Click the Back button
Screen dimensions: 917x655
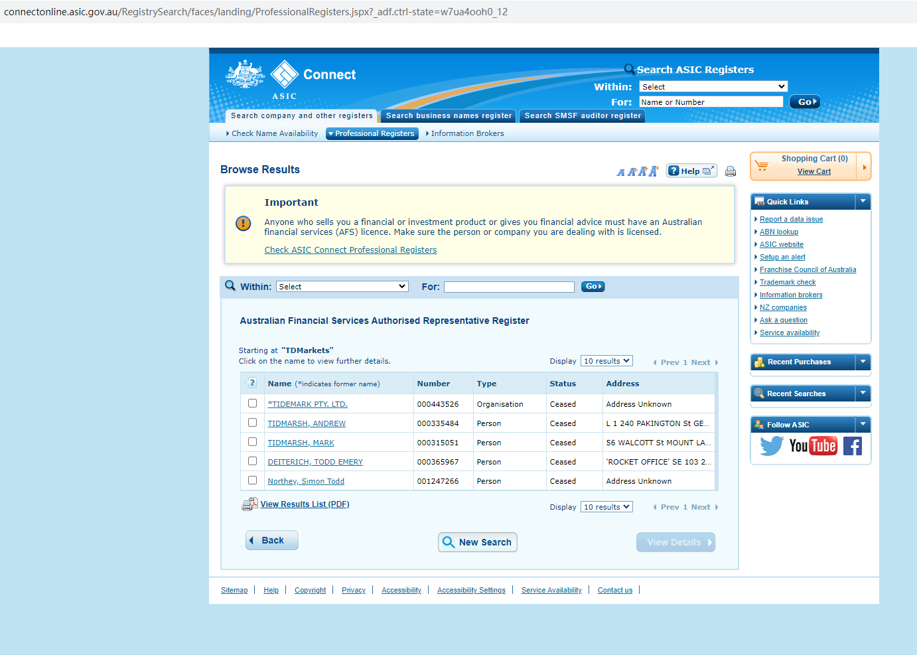[272, 540]
